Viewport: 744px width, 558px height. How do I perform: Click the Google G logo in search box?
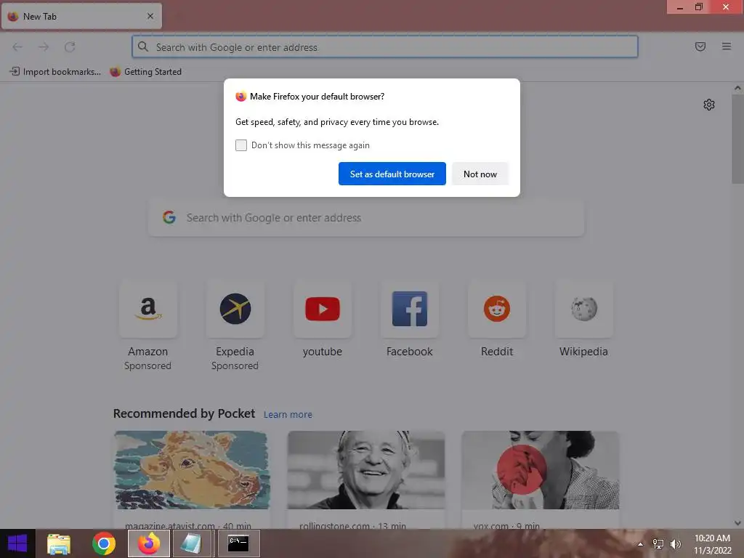coord(169,217)
